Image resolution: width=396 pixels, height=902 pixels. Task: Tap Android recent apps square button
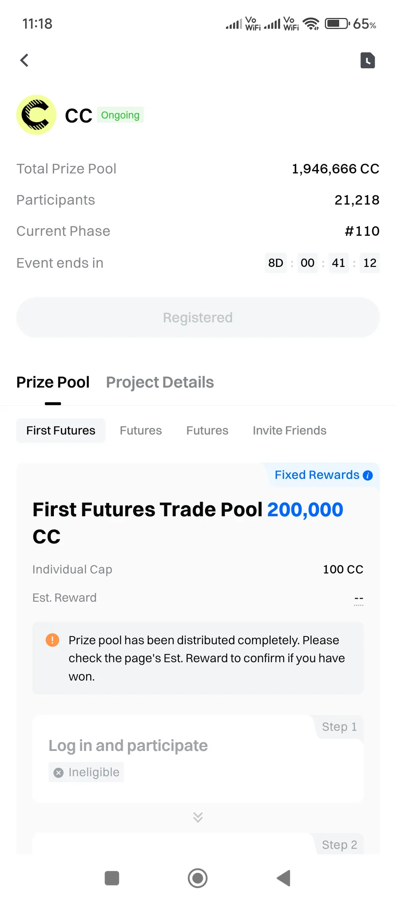click(112, 878)
